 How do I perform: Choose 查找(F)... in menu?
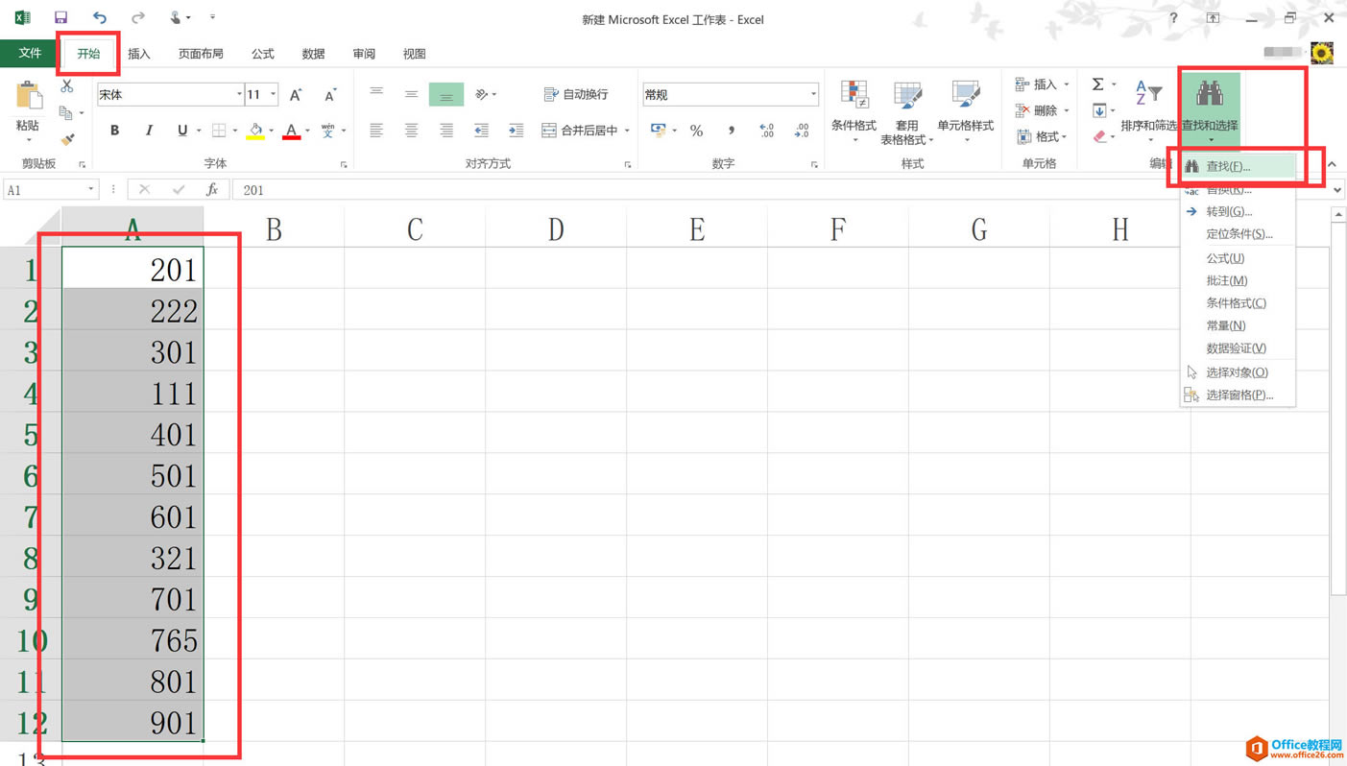[x=1239, y=166]
